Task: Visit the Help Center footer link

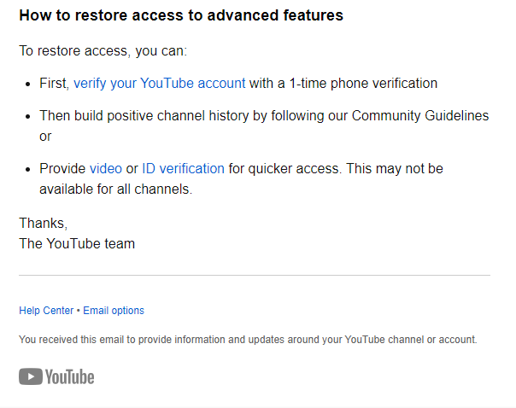Action: [x=46, y=311]
